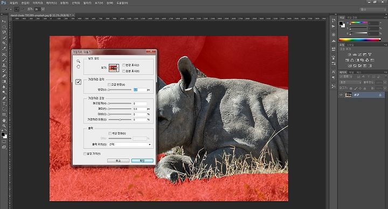The width and height of the screenshot is (388, 209).
Task: Add a Curves adjustment
Action: [360, 54]
